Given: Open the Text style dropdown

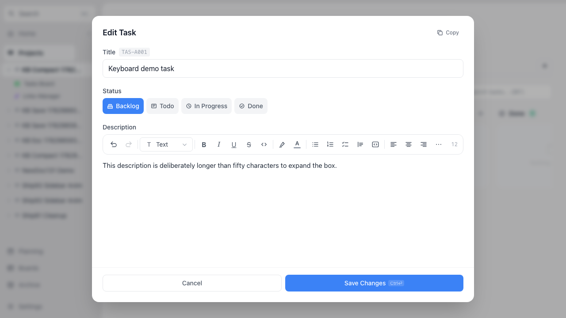Looking at the screenshot, I should click(x=166, y=144).
